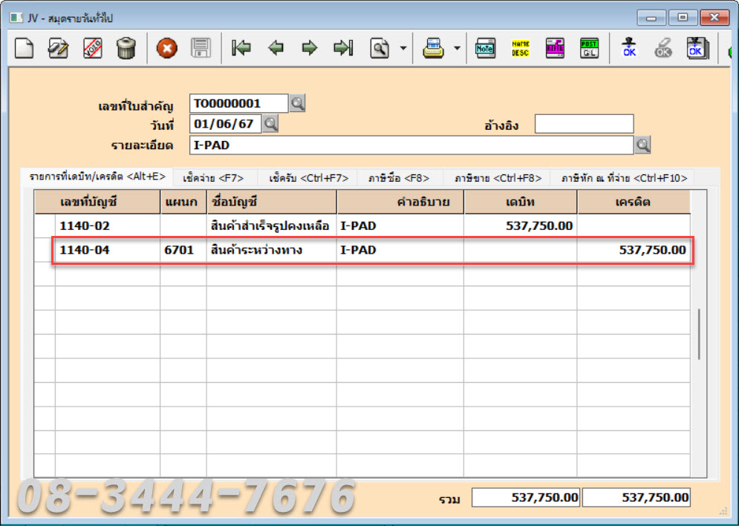Viewport: 739px width, 526px height.
Task: Click the credit total field at bottom right
Action: point(637,497)
